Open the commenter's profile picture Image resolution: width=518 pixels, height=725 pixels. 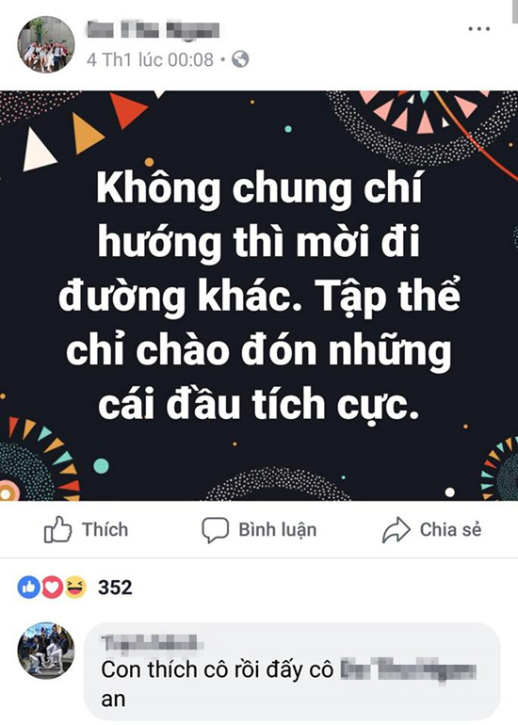click(46, 651)
